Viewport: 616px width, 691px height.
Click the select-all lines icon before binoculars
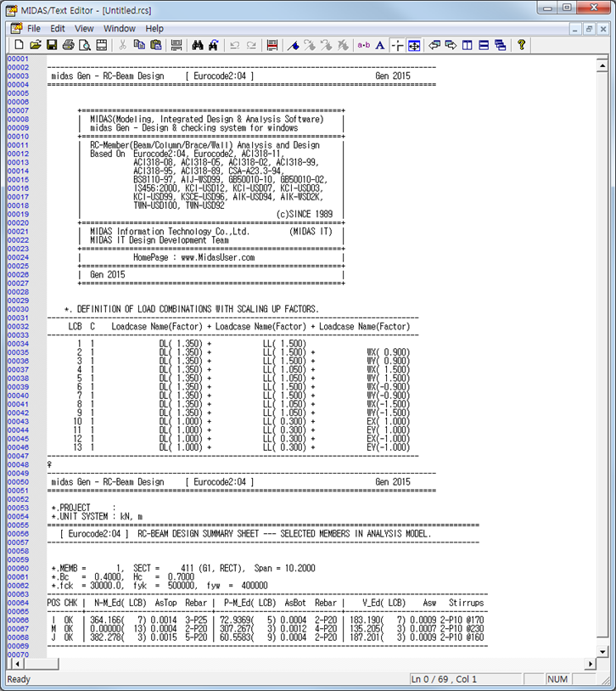pos(176,45)
